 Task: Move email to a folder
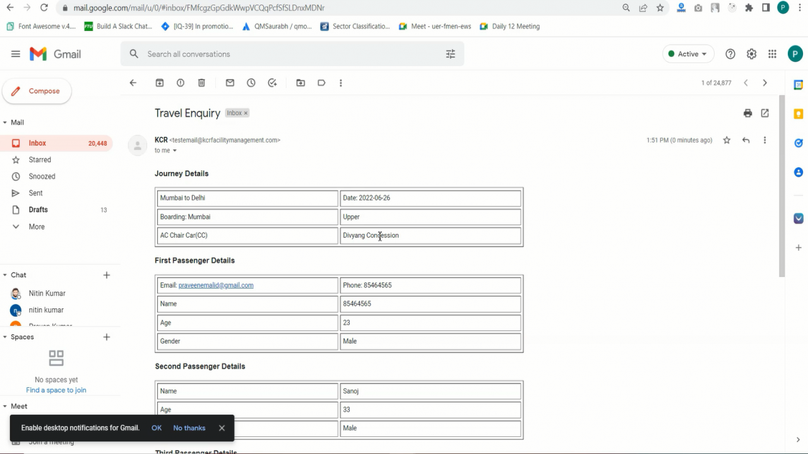coord(300,83)
